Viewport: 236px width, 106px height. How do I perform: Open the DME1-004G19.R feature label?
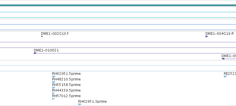pyautogui.click(x=220, y=33)
